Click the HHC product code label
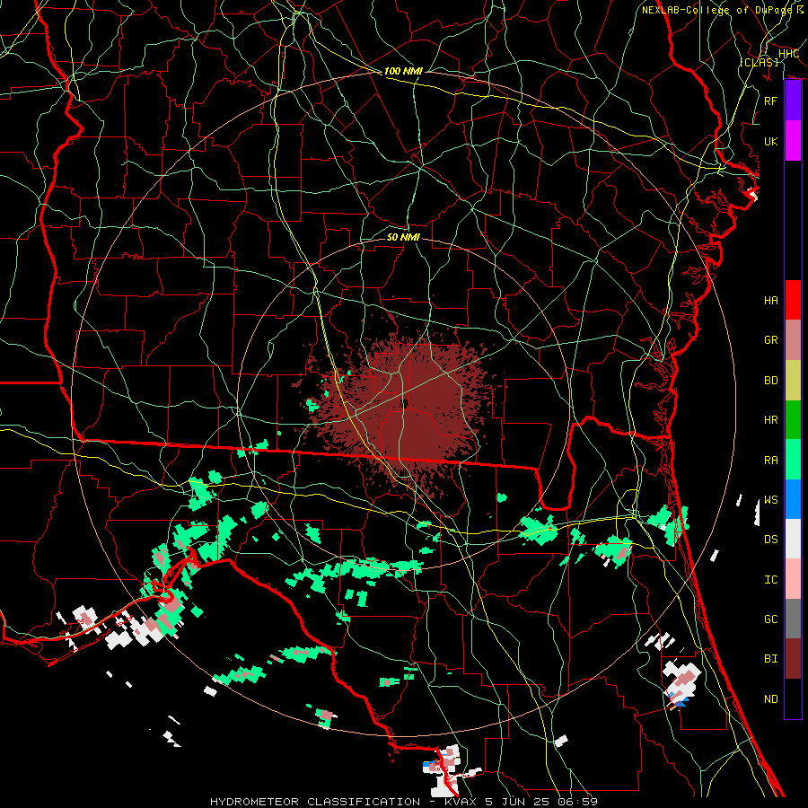 click(788, 54)
